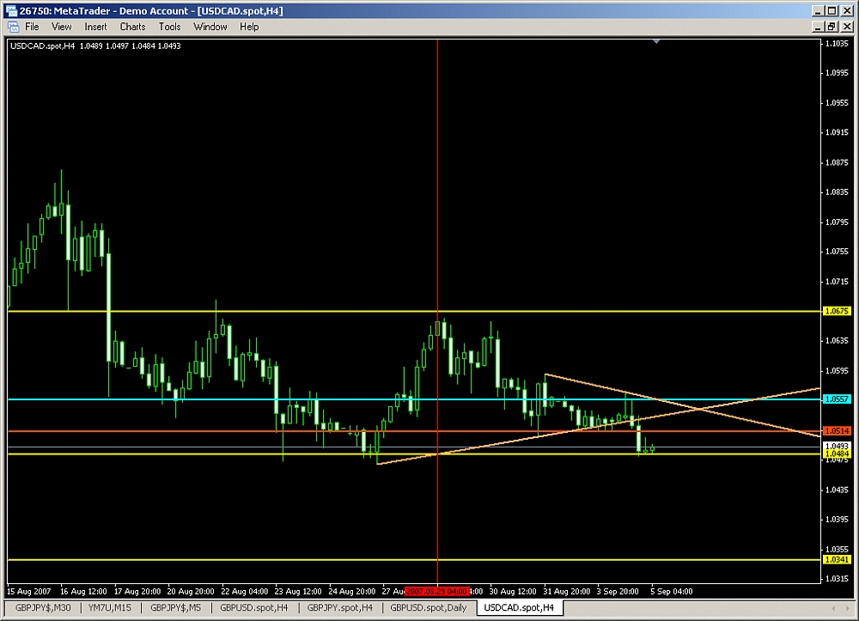Select the USDCAD.spot,H4 chart tab
859x621 pixels.
point(519,607)
